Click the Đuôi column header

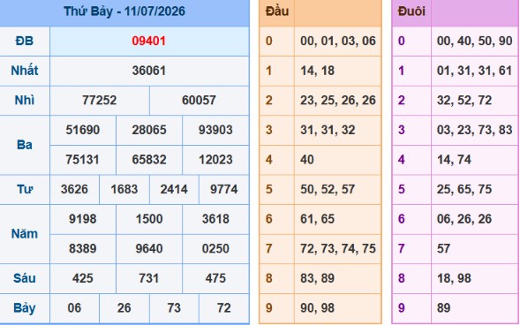pos(411,11)
